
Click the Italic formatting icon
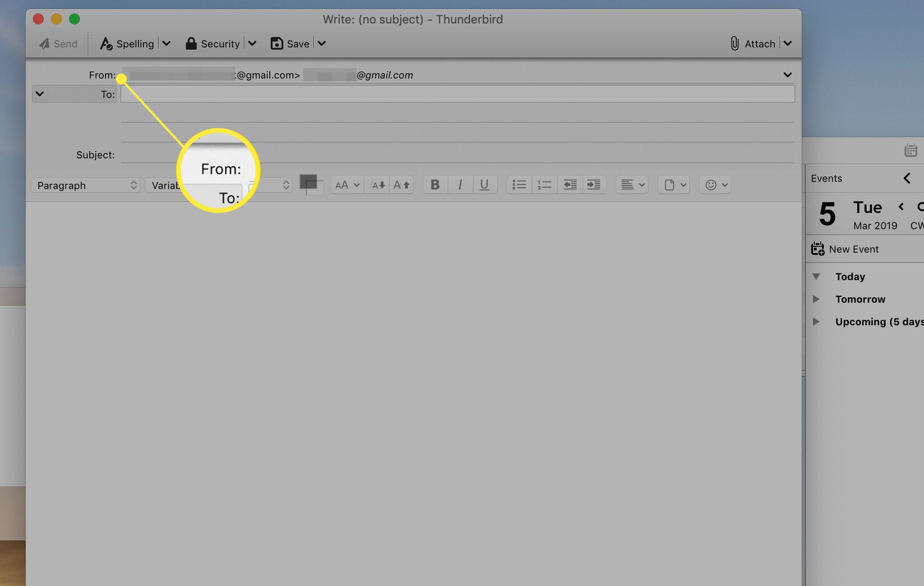coord(460,185)
